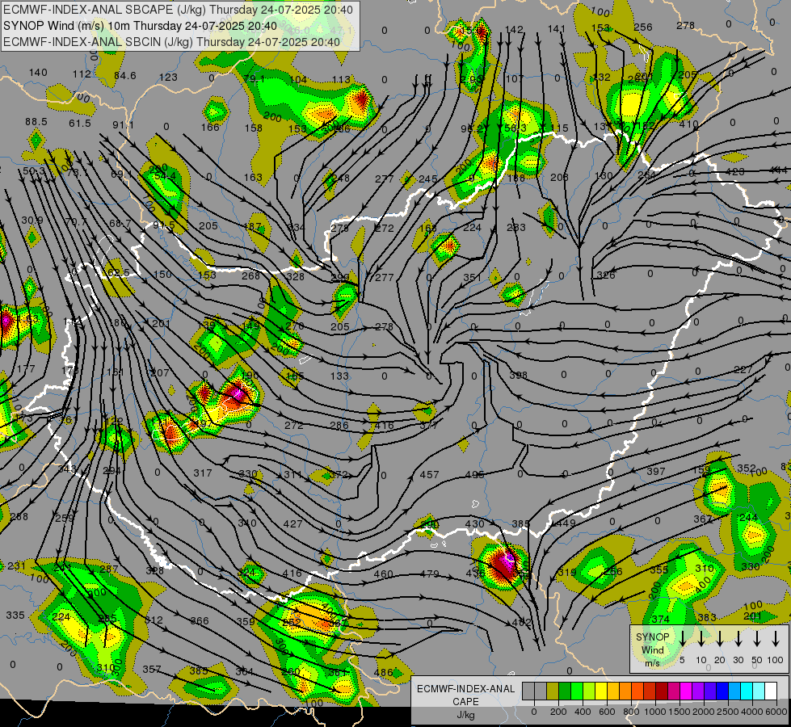Click the map value 495
The image size is (791, 727).
click(x=475, y=474)
